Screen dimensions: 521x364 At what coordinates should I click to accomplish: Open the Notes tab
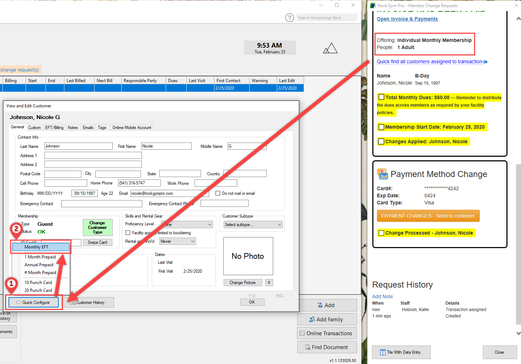click(73, 128)
